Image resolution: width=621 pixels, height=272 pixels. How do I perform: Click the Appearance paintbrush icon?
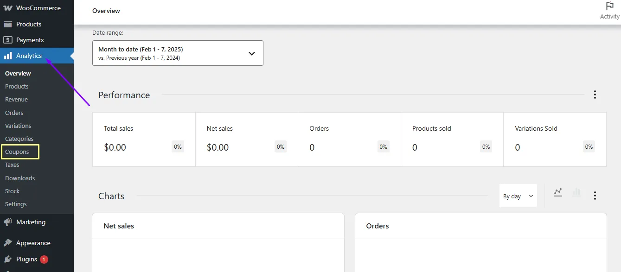click(x=8, y=243)
